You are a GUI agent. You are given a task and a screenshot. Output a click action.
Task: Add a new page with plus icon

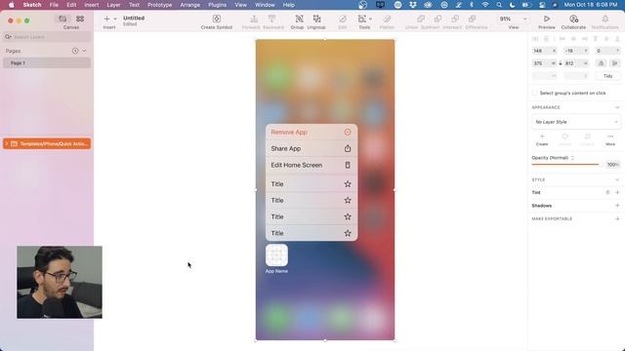(75, 51)
